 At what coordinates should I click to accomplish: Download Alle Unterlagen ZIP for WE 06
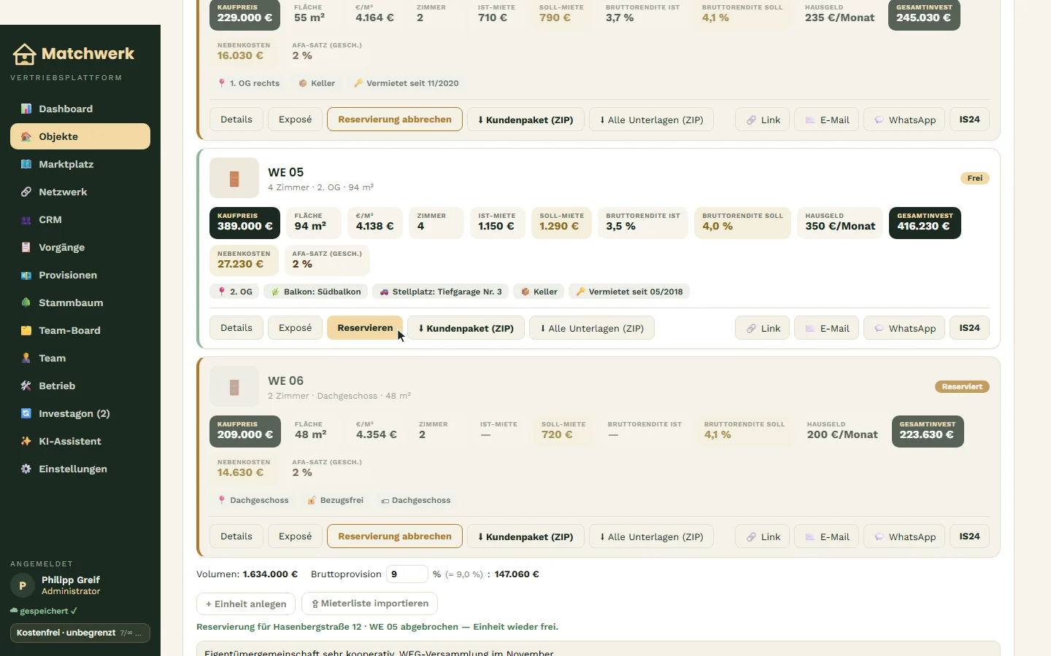click(x=651, y=536)
